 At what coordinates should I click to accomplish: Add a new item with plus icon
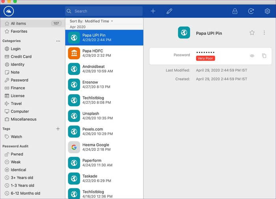pyautogui.click(x=153, y=11)
